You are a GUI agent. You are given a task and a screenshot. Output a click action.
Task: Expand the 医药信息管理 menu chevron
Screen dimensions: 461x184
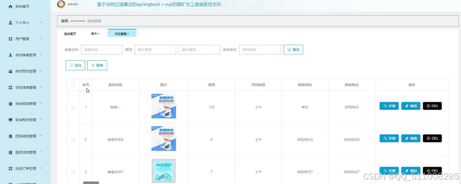[x=41, y=152]
